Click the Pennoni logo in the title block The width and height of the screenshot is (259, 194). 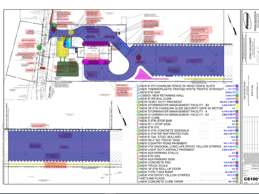pos(247,21)
